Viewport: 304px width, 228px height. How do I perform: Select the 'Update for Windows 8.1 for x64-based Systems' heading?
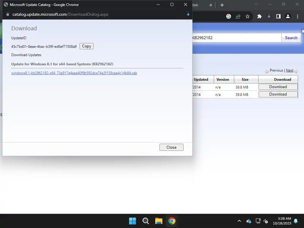tap(62, 64)
